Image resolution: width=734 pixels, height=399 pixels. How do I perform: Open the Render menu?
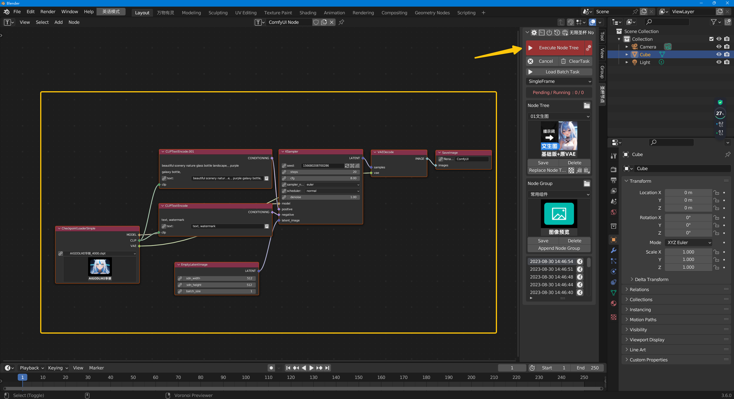(x=48, y=11)
